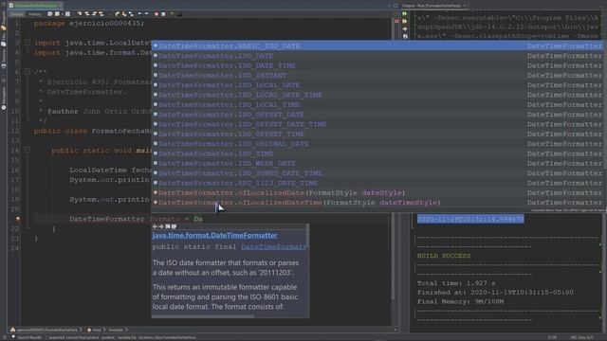
Task: Jump to Next Bookmark in editor toolbar
Action: point(124,14)
